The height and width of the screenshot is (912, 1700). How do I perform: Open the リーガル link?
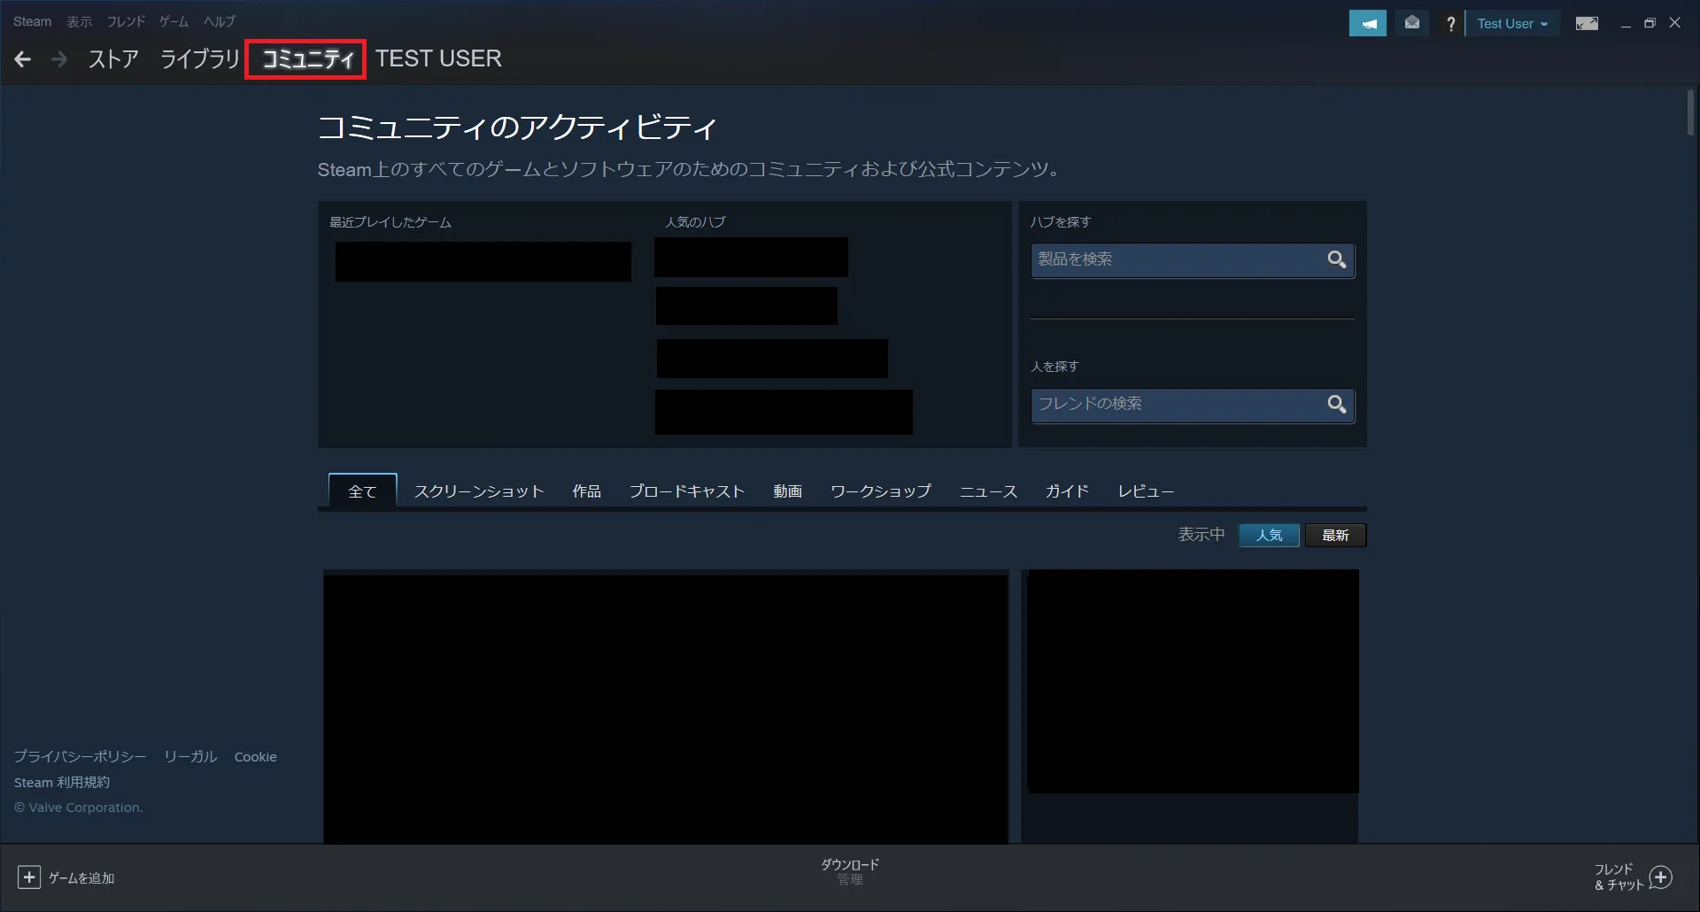pyautogui.click(x=190, y=757)
